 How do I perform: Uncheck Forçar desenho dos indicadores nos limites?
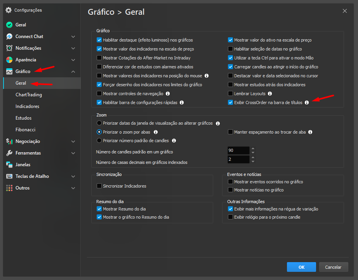point(99,85)
